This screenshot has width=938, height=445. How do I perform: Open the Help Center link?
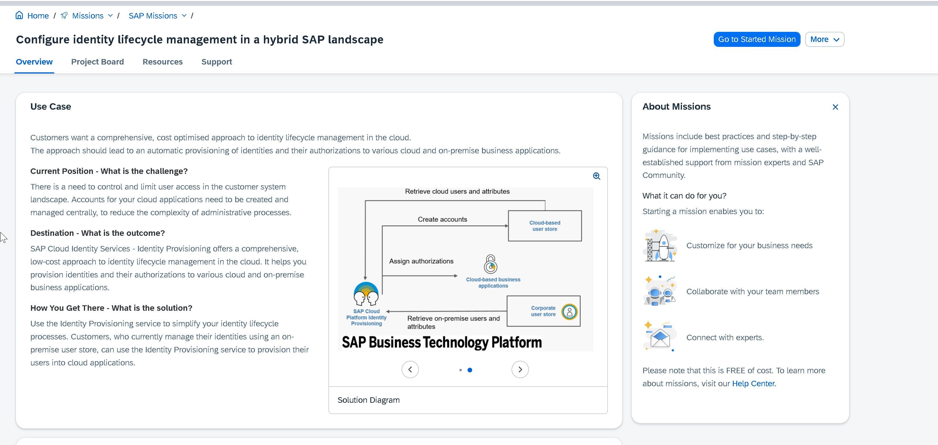[754, 383]
